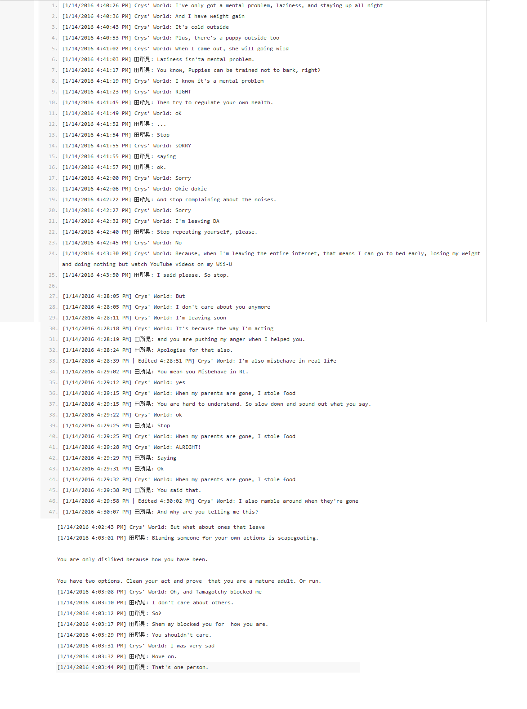This screenshot has width=527, height=709.
Task: Click the line 37 "You are hard to understand" message
Action: pos(217,404)
